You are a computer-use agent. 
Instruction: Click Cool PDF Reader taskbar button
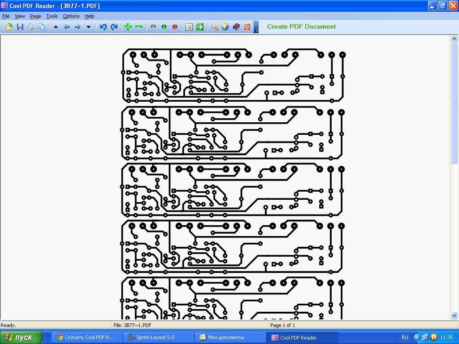303,337
